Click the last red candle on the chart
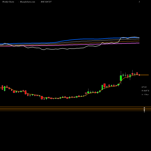The height and width of the screenshot is (151, 151). click(x=139, y=75)
